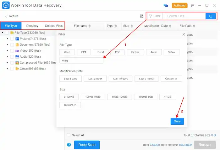Image resolution: width=220 pixels, height=150 pixels.
Task: Collapse the File Type root node
Action: (x=3, y=33)
